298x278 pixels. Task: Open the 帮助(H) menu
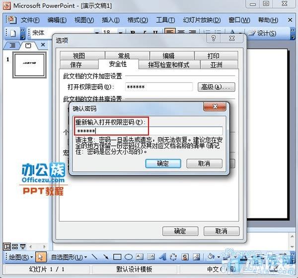(268, 20)
